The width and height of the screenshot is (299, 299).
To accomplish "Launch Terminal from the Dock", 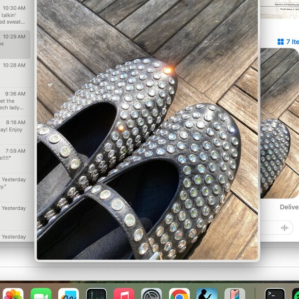I will point(275,294).
